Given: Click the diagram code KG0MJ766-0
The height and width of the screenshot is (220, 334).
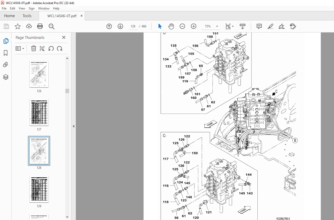Looking at the screenshot, I should pyautogui.click(x=283, y=219).
